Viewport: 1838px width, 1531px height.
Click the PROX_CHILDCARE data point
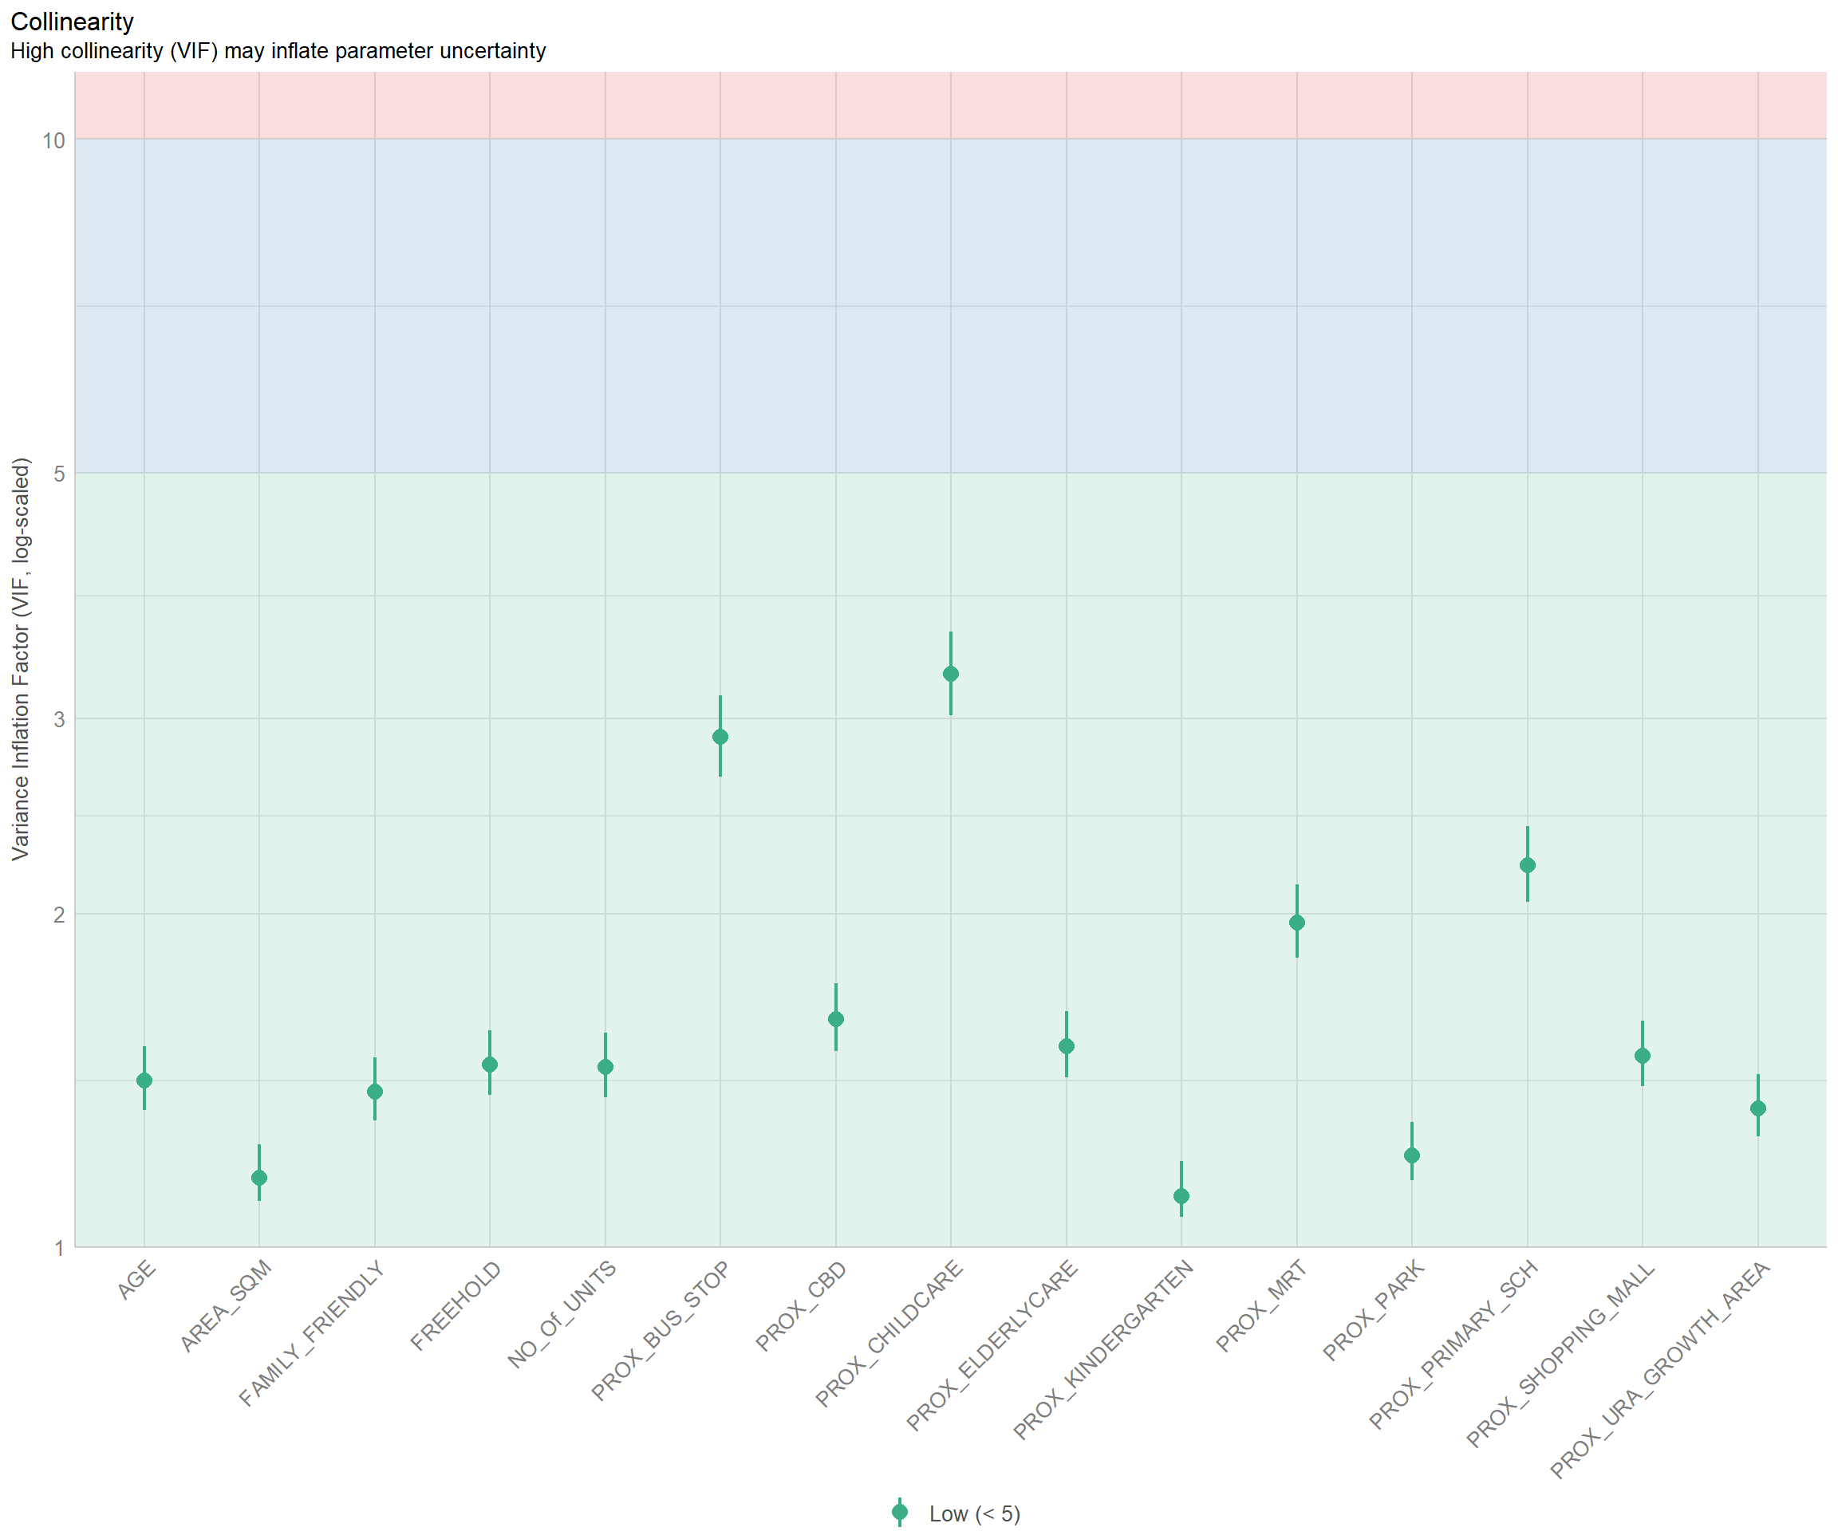point(950,674)
